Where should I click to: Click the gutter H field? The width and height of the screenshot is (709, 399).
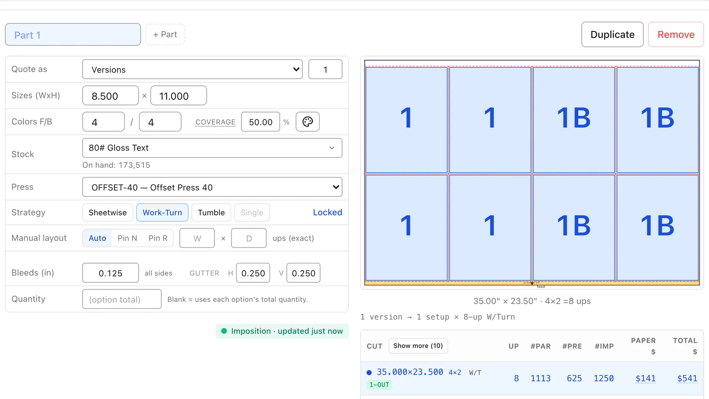point(253,273)
